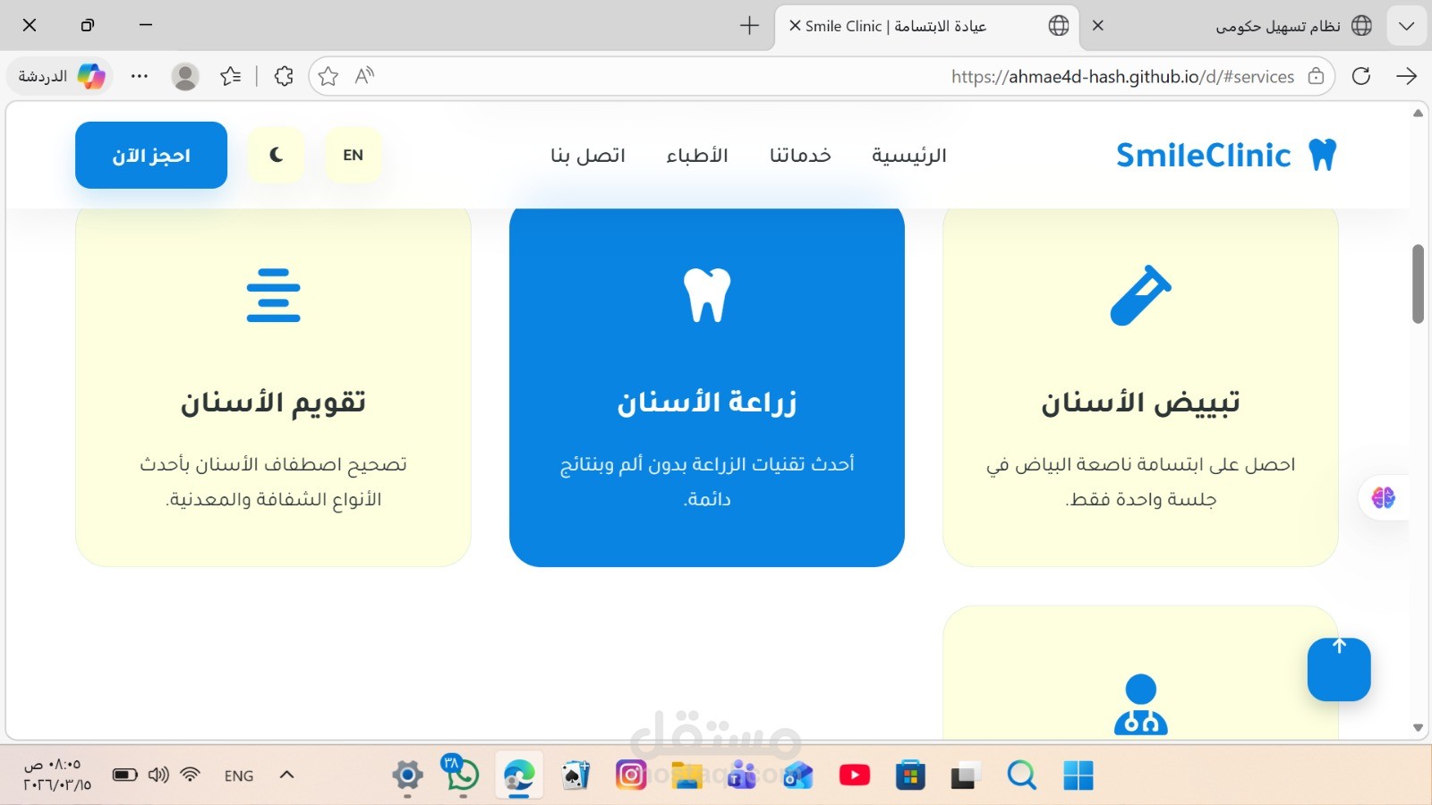Screen dimensions: 1432x805
Task: Open a new browser tab
Action: tap(750, 25)
